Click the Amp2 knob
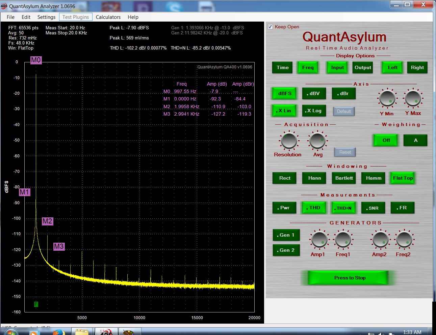 380,240
